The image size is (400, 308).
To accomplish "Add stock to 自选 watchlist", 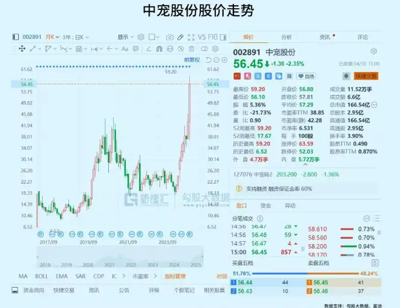I will pyautogui.click(x=306, y=76).
